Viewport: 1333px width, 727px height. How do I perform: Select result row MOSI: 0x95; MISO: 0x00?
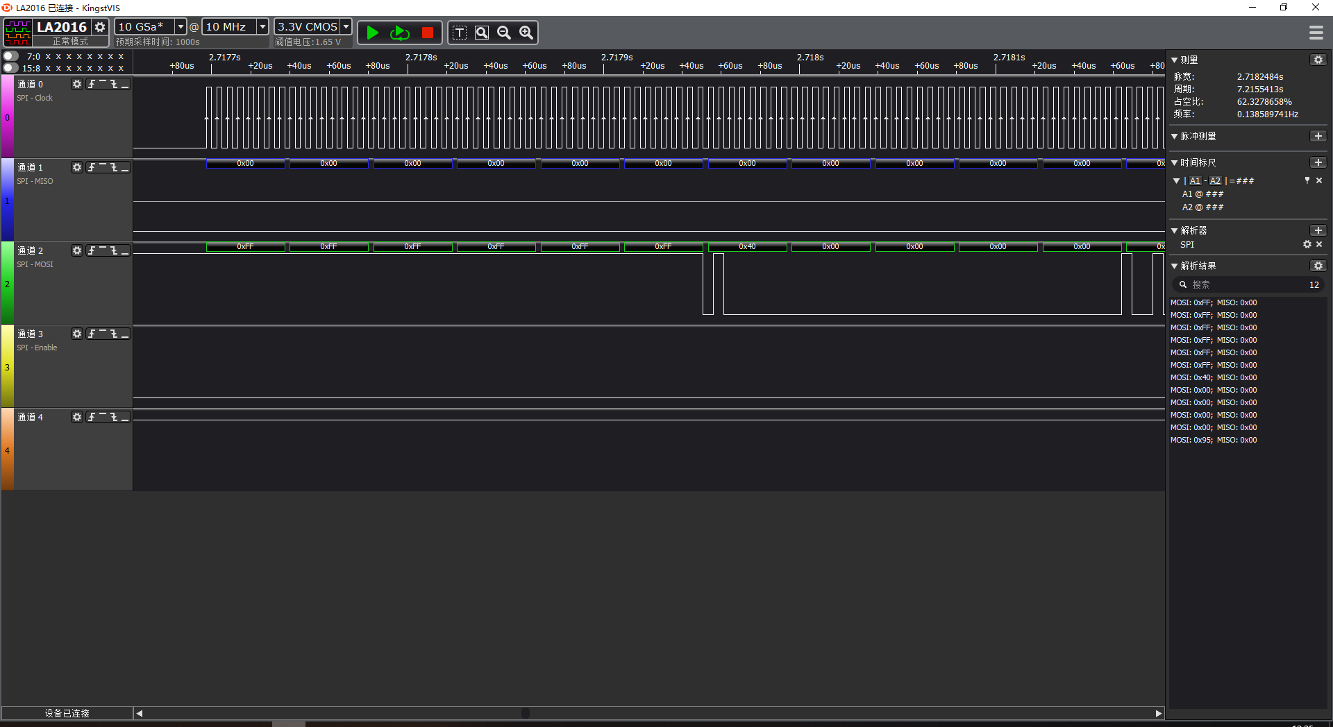(x=1214, y=440)
